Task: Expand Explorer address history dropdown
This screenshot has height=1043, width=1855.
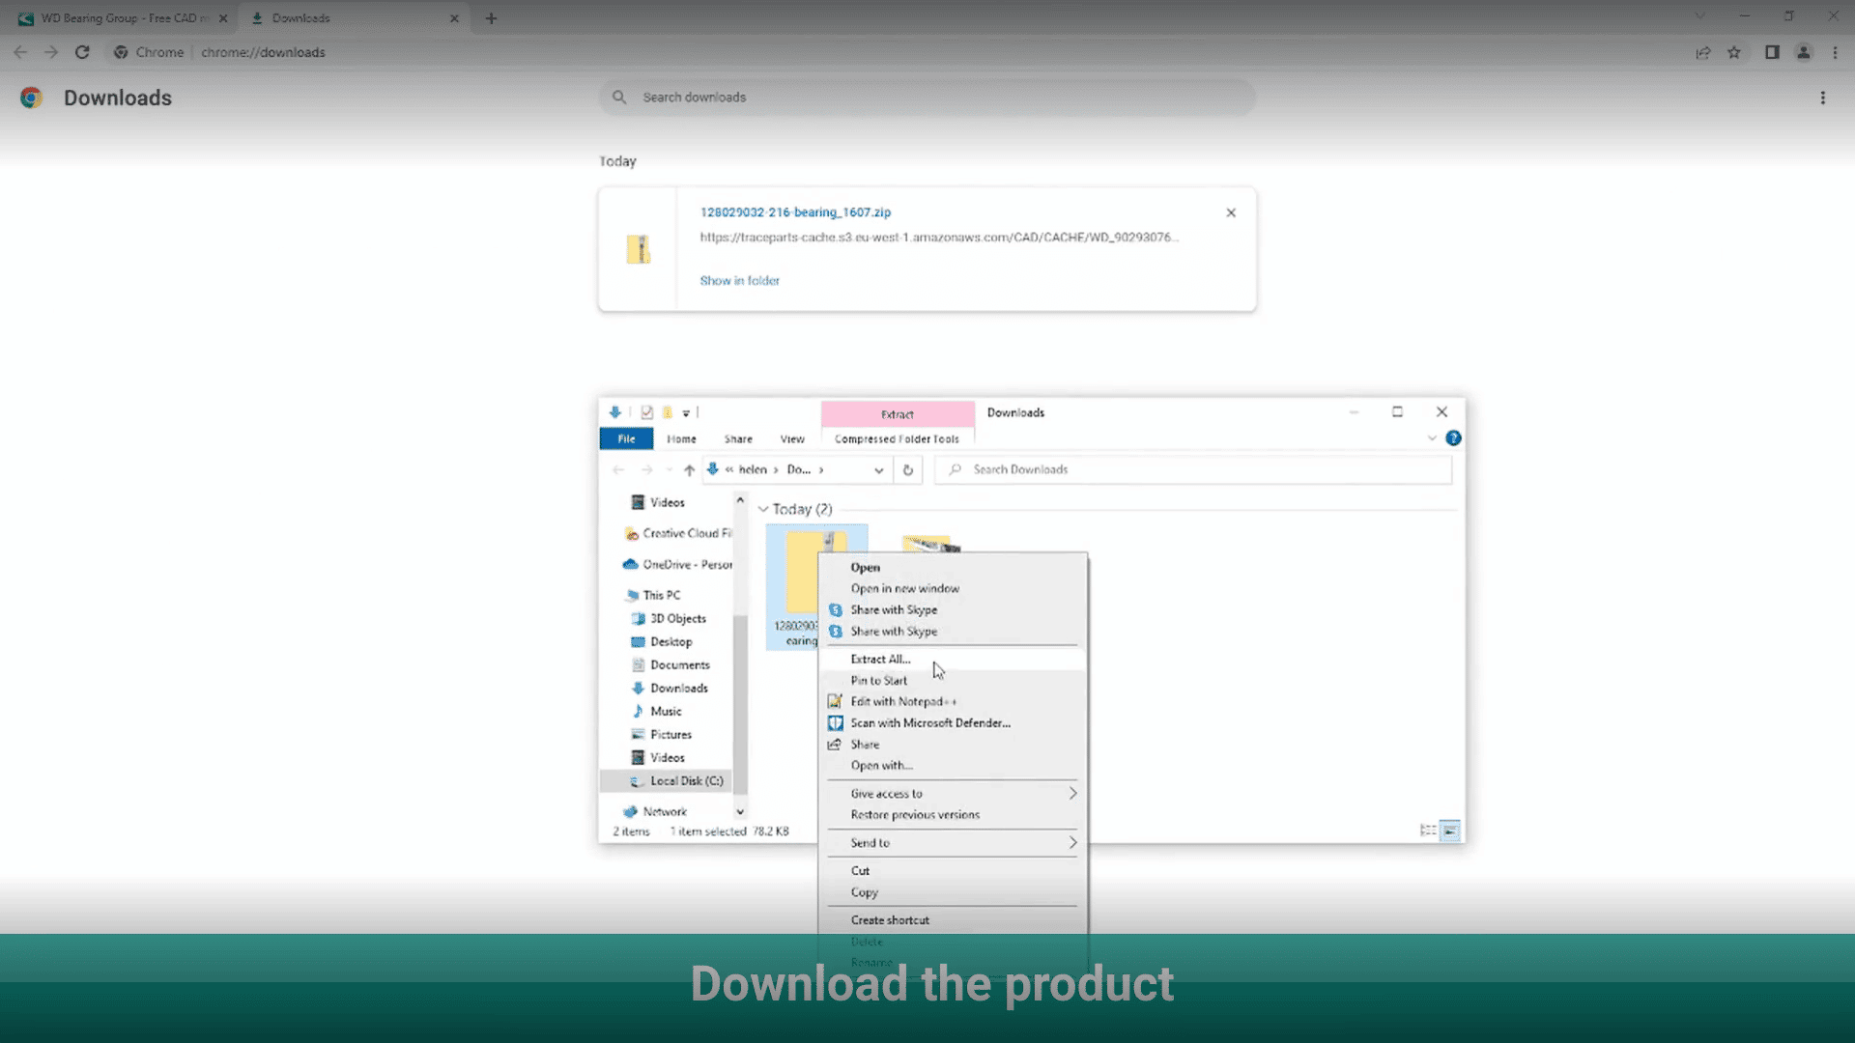Action: tap(878, 470)
